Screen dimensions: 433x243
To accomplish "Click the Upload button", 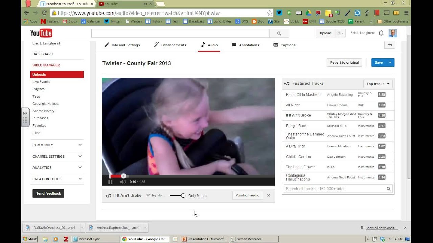I will pos(325,33).
